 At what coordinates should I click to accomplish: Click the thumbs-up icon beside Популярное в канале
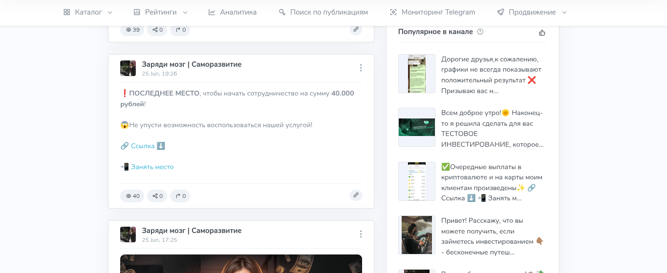tap(542, 33)
